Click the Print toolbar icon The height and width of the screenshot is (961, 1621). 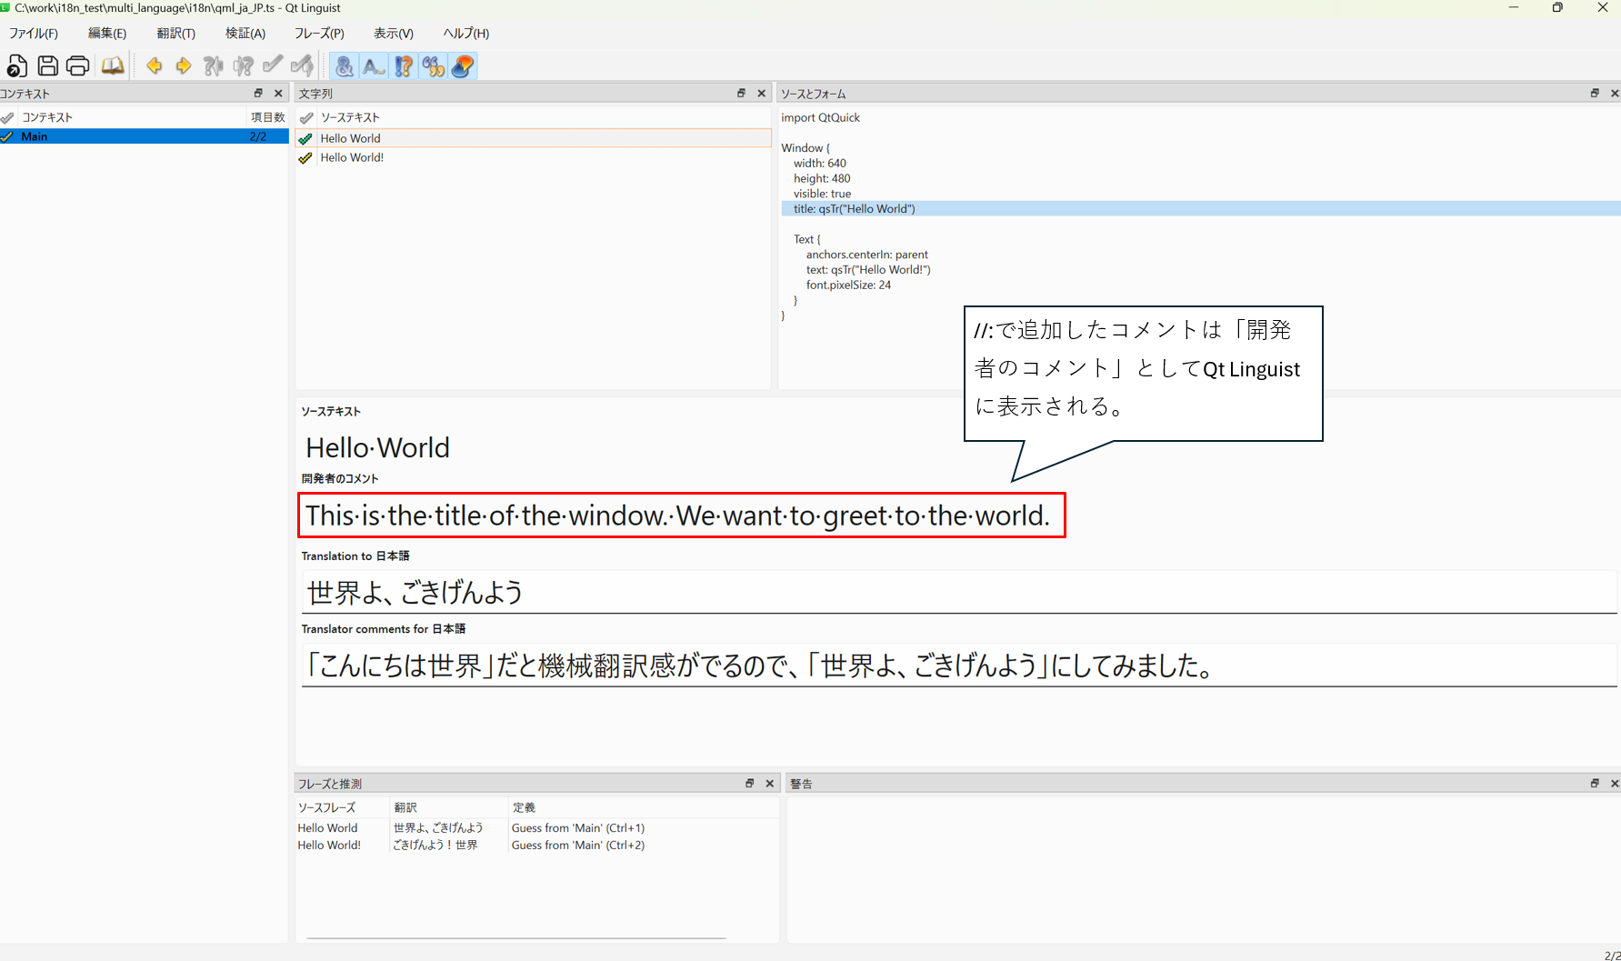(78, 65)
